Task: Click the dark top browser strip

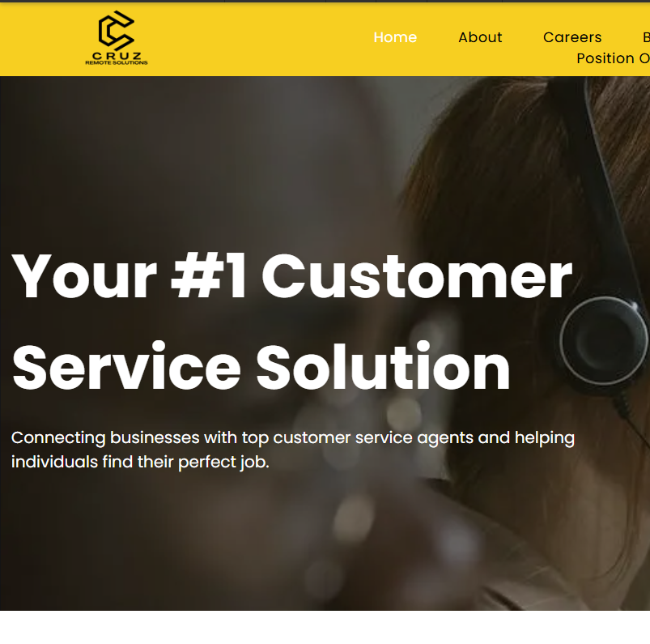Action: [325, 2]
